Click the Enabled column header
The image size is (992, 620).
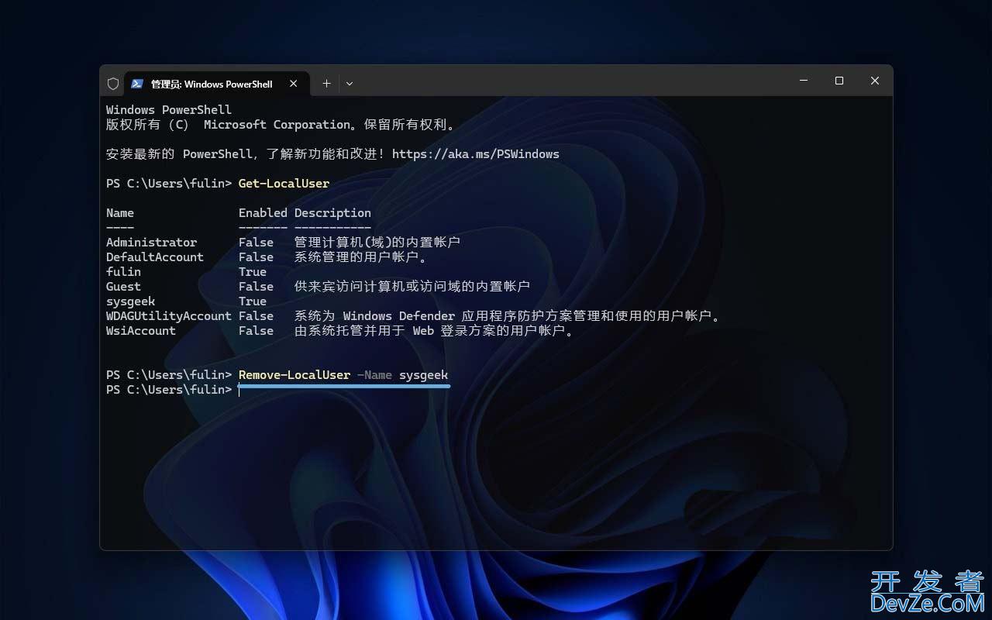[263, 212]
